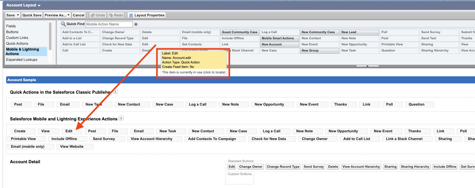This screenshot has height=188, width=475.
Task: Select Get Contacts palette item
Action: [200, 44]
